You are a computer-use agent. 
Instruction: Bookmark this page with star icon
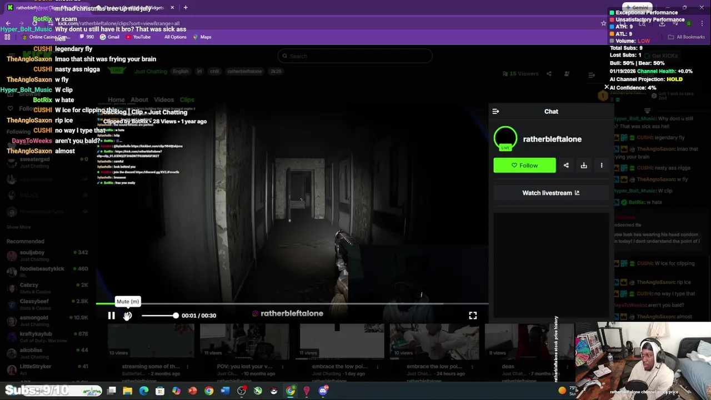click(604, 23)
